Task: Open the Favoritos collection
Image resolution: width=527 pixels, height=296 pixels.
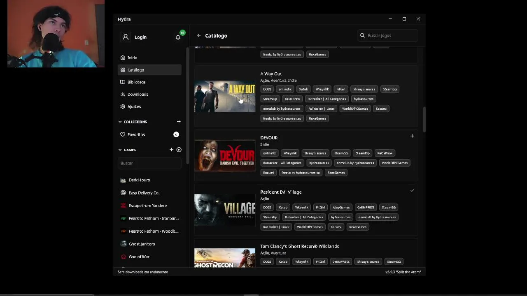Action: click(149, 134)
